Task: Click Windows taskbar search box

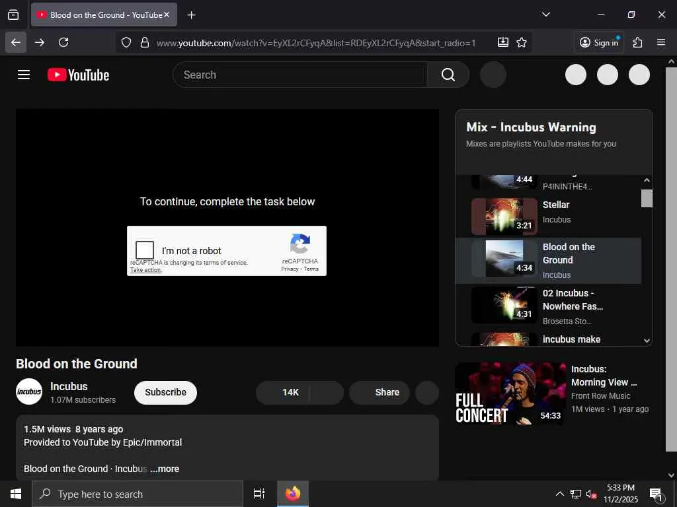Action: 138,494
